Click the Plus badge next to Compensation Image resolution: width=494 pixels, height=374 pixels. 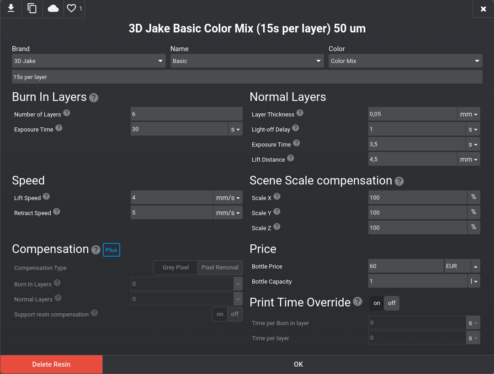(x=112, y=250)
